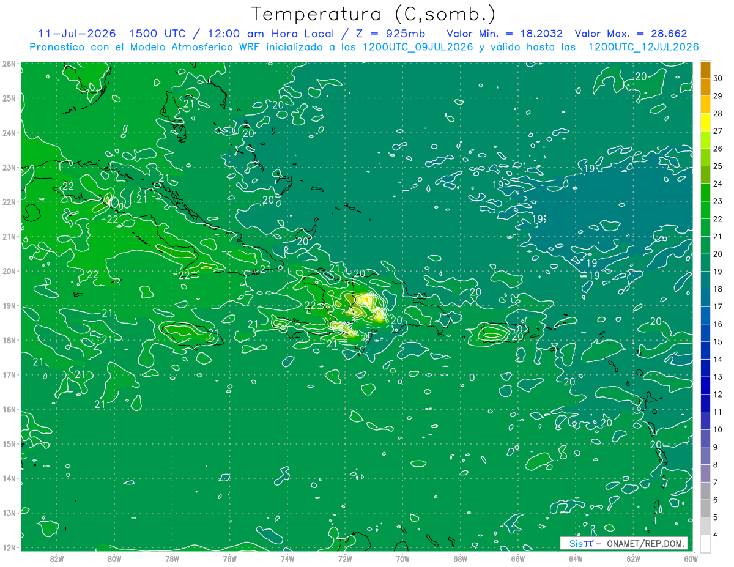Click the colorbar label '30'
Image resolution: width=734 pixels, height=567 pixels.
717,78
